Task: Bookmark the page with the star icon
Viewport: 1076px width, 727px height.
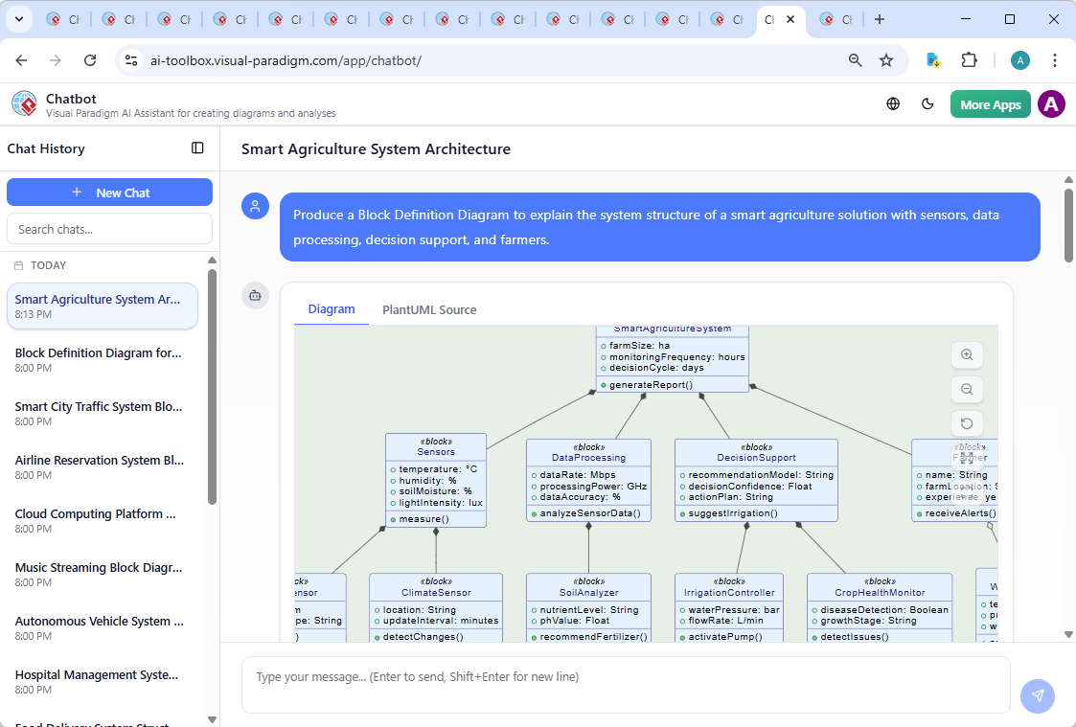Action: (x=887, y=59)
